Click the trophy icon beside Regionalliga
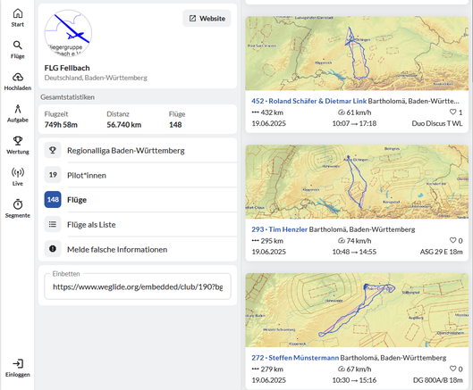 coord(53,150)
